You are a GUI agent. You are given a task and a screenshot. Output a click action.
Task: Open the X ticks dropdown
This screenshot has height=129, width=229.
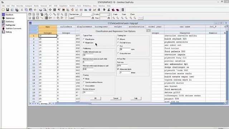click(x=109, y=14)
